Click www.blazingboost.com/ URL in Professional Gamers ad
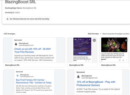The height and width of the screenshot is (95, 130). pyautogui.click(x=89, y=78)
